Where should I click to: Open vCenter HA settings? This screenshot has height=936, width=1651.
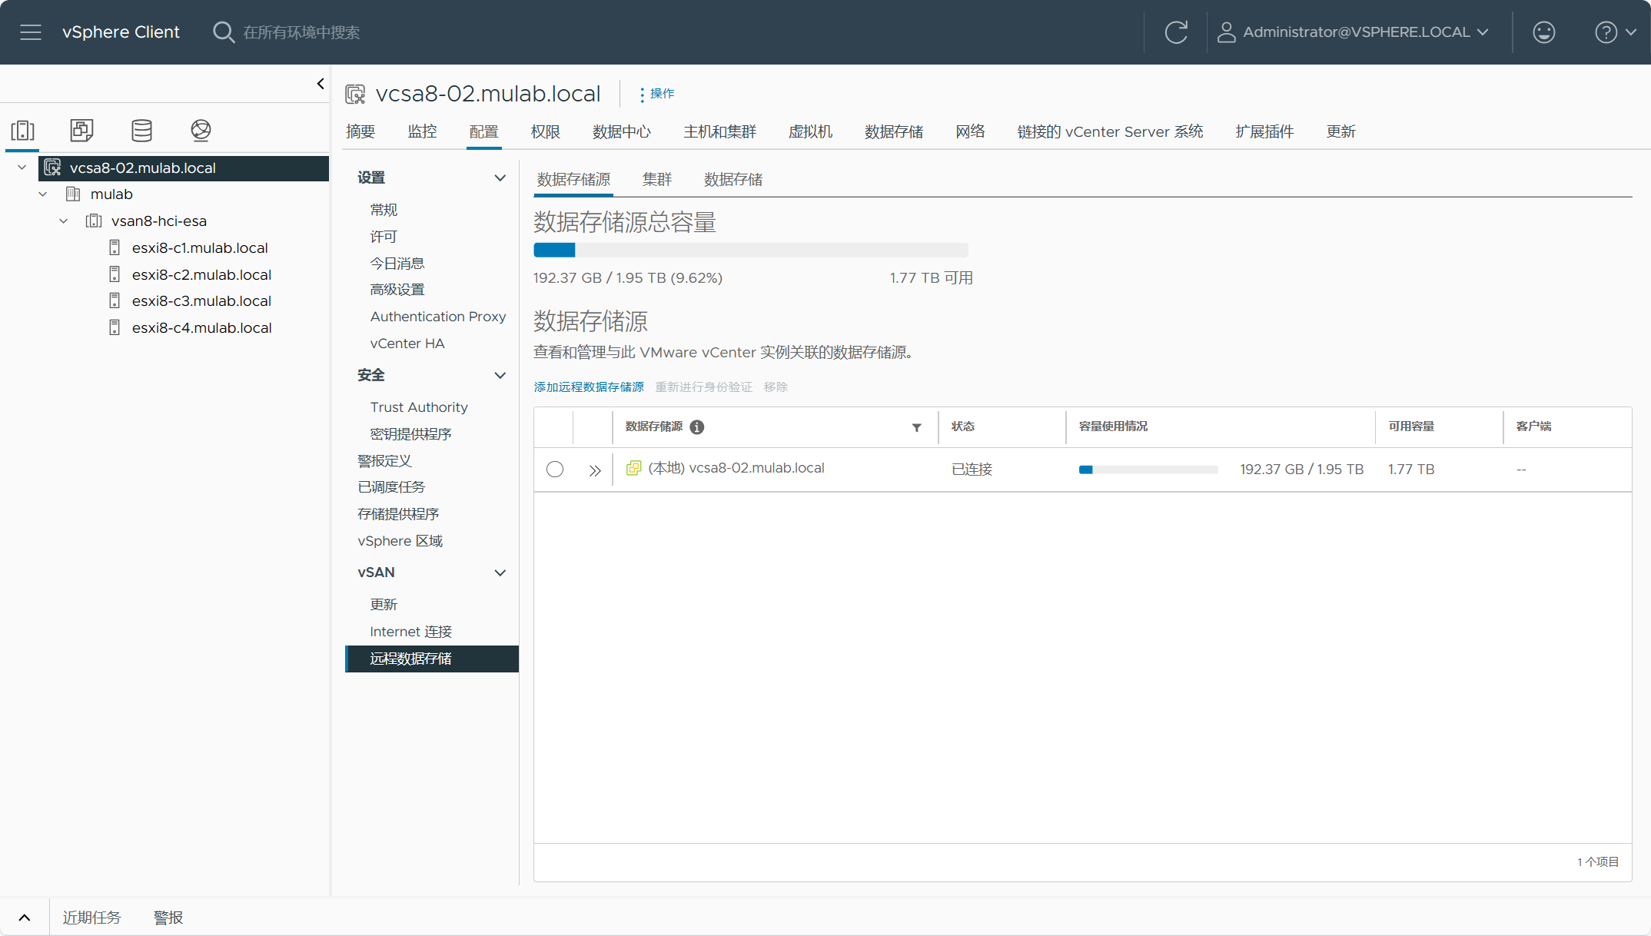coord(407,344)
